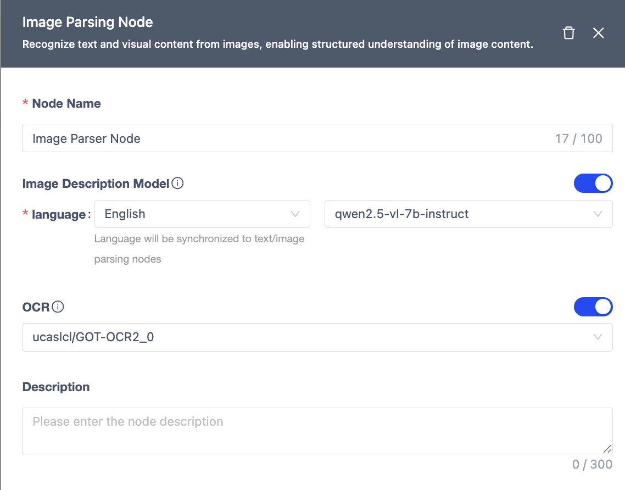625x490 pixels.
Task: Open the English language dropdown
Action: click(202, 214)
